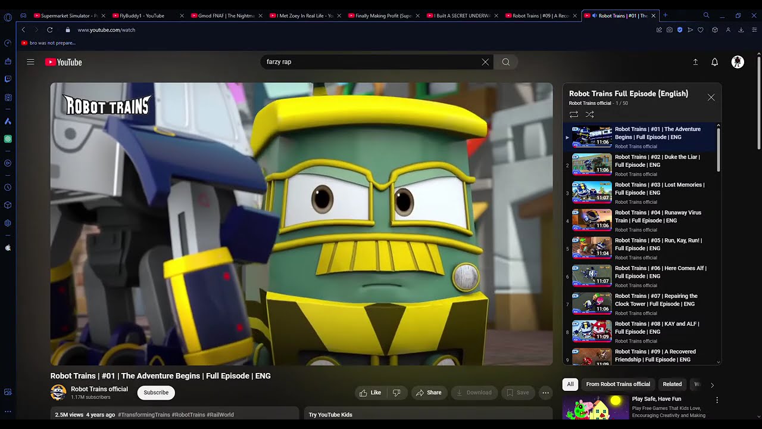The width and height of the screenshot is (762, 429).
Task: Open tab search magnifier in title bar
Action: click(706, 15)
